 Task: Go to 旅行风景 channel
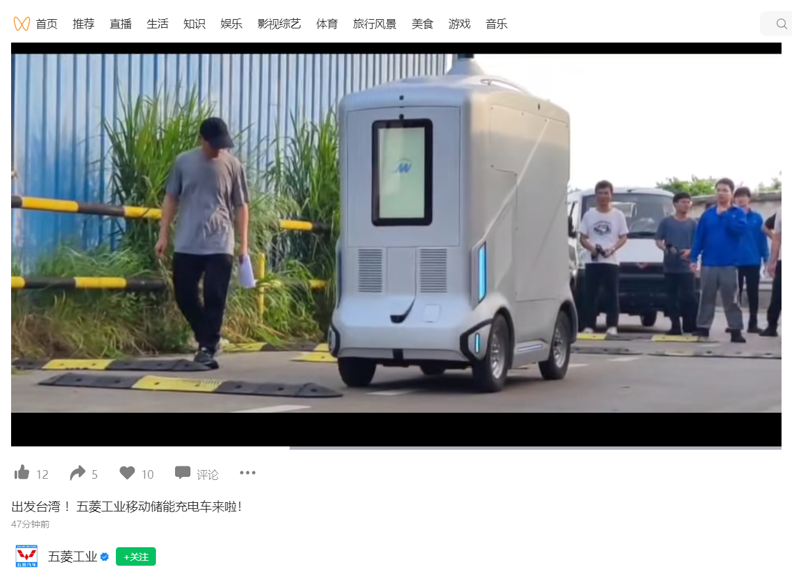coord(375,23)
